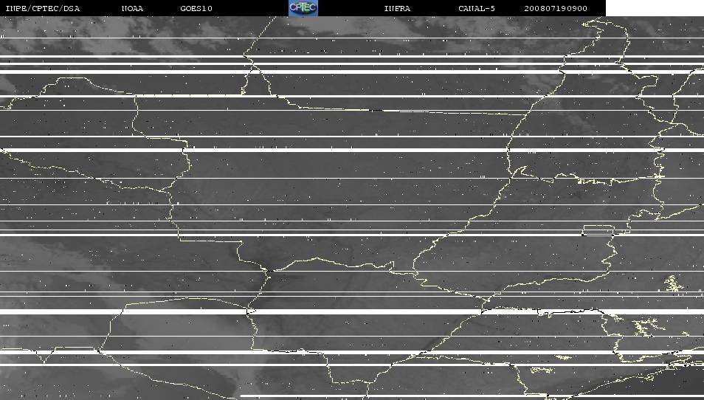Click the NOAA label in header

[132, 9]
